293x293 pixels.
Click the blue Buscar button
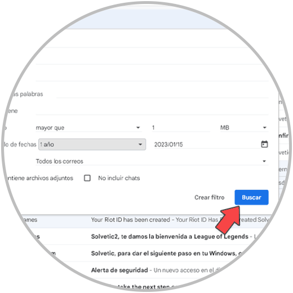click(x=251, y=197)
